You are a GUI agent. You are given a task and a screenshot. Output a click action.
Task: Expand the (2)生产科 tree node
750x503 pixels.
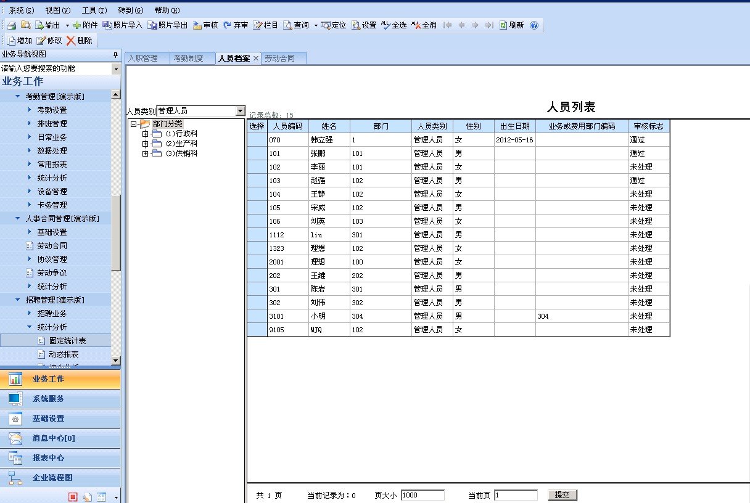tap(146, 144)
